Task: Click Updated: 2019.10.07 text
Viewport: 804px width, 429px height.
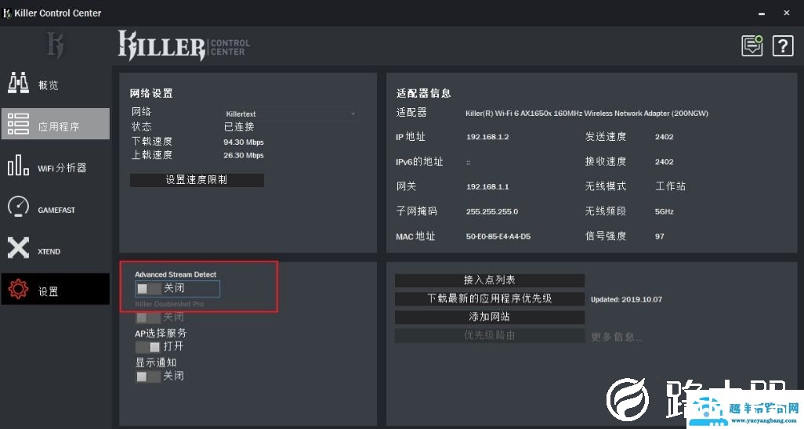Action: click(x=627, y=299)
